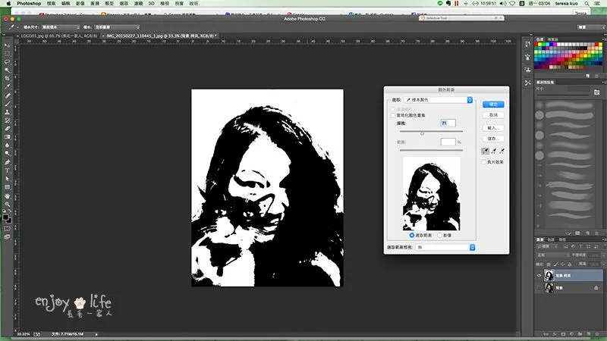Image resolution: width=607 pixels, height=341 pixels.
Task: Switch to IMG_20150227 document tab
Action: (x=160, y=36)
